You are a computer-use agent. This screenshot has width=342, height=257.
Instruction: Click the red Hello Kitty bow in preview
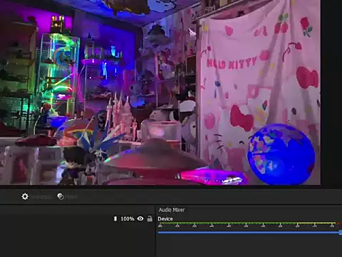[242, 118]
